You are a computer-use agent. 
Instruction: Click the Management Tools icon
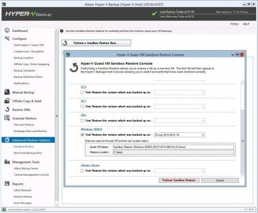7,162
